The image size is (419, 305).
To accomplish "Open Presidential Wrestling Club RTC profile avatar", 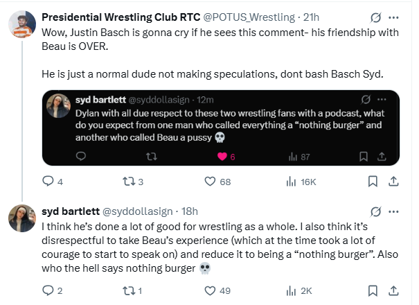I will 22,24.
